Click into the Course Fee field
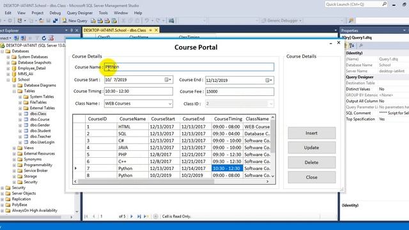Image resolution: width=409 pixels, height=230 pixels. [240, 91]
